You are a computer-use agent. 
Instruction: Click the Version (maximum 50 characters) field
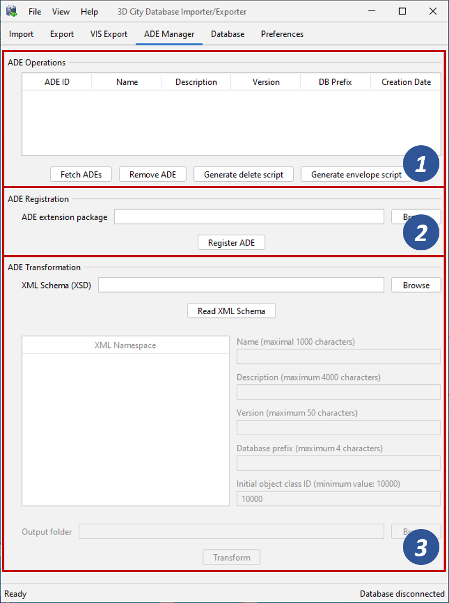(339, 427)
